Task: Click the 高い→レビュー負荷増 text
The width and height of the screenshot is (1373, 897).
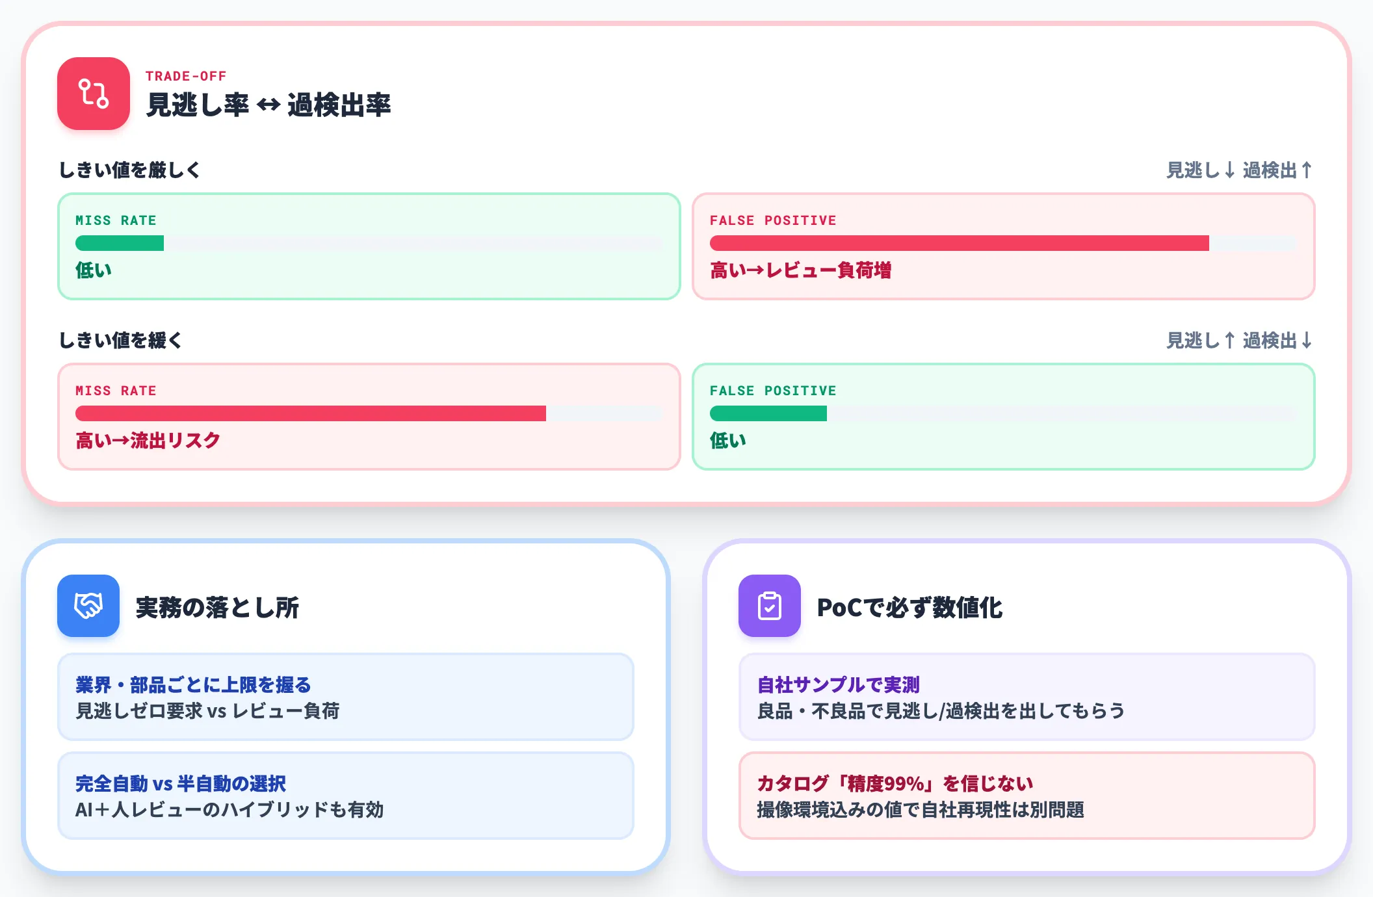Action: coord(800,270)
